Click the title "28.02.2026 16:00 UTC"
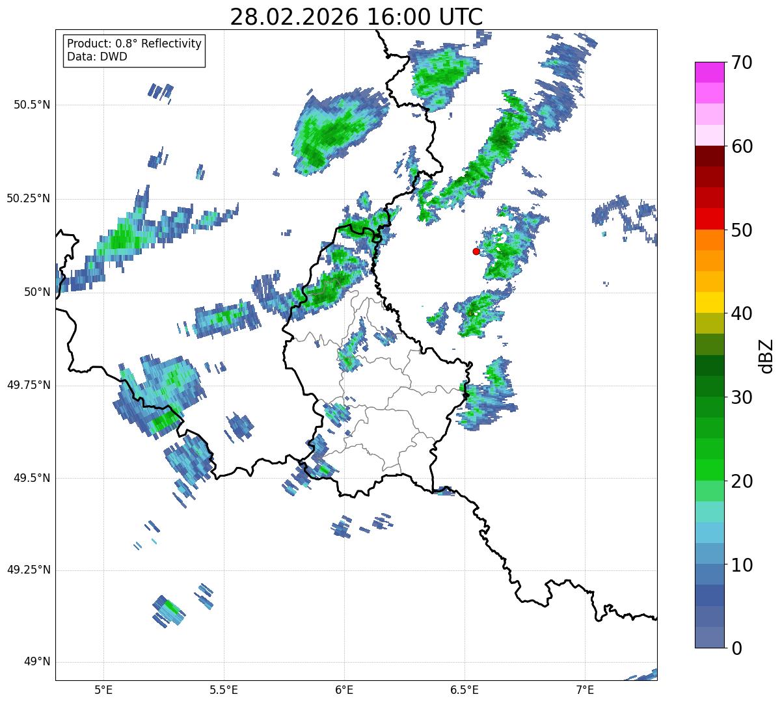Screen dimensions: 782x703 [x=357, y=17]
